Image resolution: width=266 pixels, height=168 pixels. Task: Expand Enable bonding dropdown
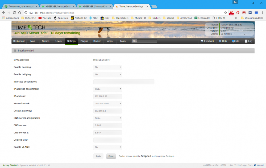[107, 67]
